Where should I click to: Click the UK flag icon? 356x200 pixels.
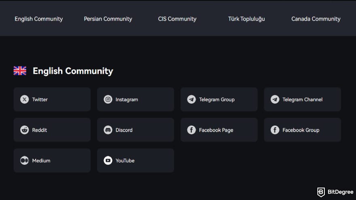(20, 71)
